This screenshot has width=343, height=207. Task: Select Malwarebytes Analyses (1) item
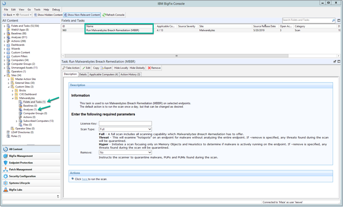pos(30,110)
